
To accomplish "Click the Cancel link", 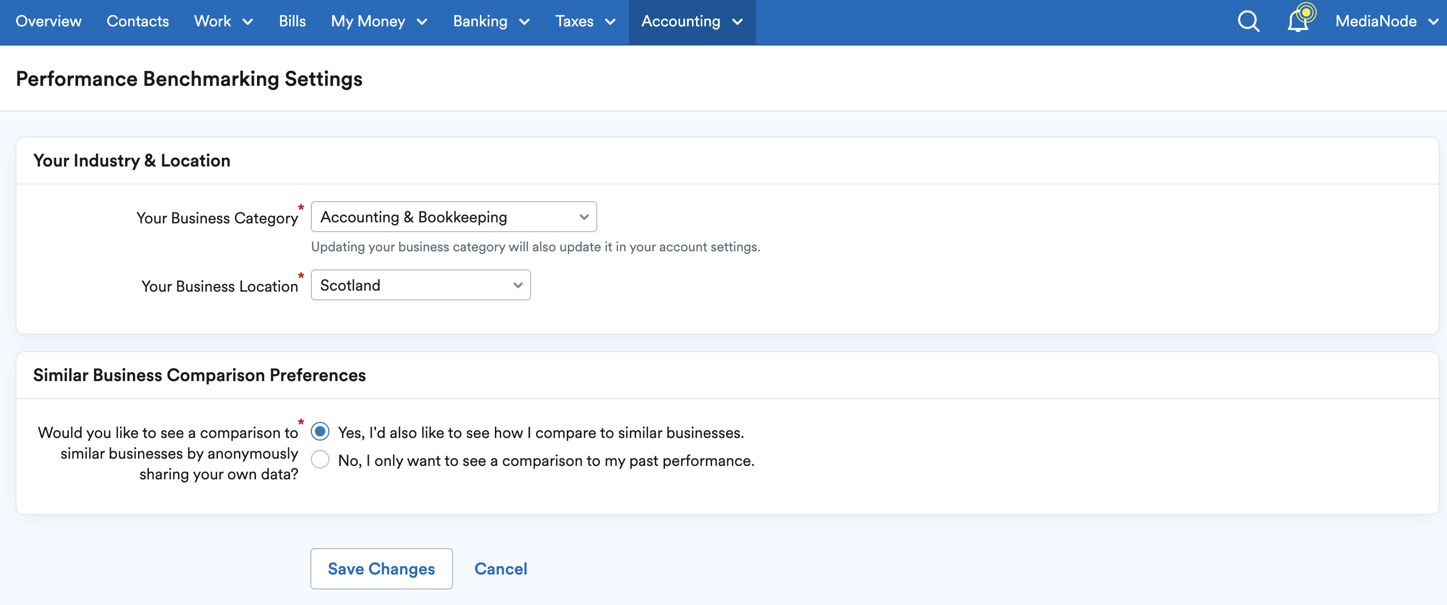I will (501, 568).
